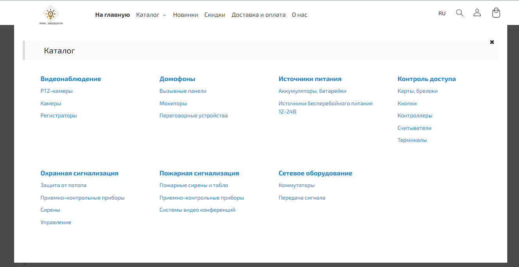
Task: Go to На главную menu item
Action: 112,15
